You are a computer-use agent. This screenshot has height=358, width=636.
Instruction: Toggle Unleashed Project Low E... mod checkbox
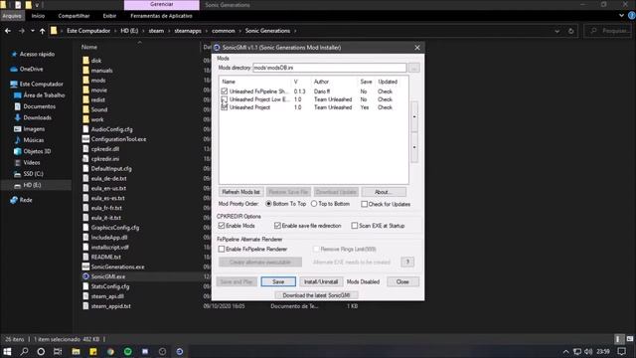225,99
